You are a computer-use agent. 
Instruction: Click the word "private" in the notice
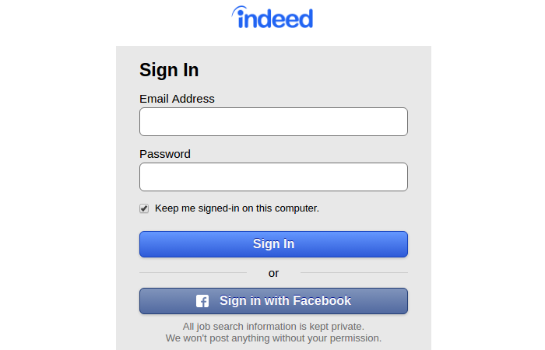pyautogui.click(x=345, y=327)
